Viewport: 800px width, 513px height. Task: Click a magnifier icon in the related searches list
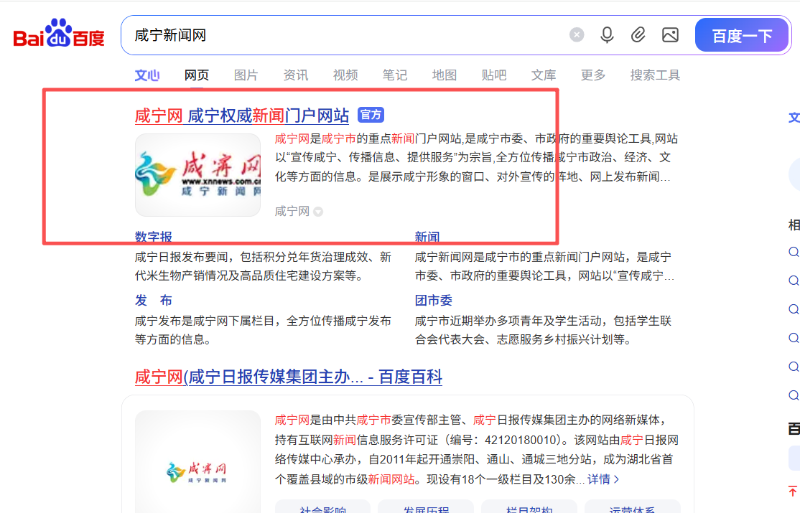(x=793, y=252)
